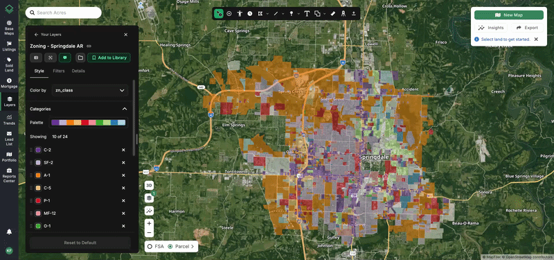Viewport: 554px width, 260px height.
Task: Open Portfolio in the sidebar
Action: click(9, 157)
